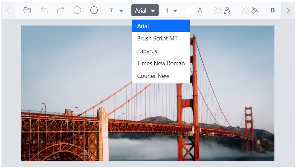
Task: Click the font color A icon
Action: [x=200, y=10]
